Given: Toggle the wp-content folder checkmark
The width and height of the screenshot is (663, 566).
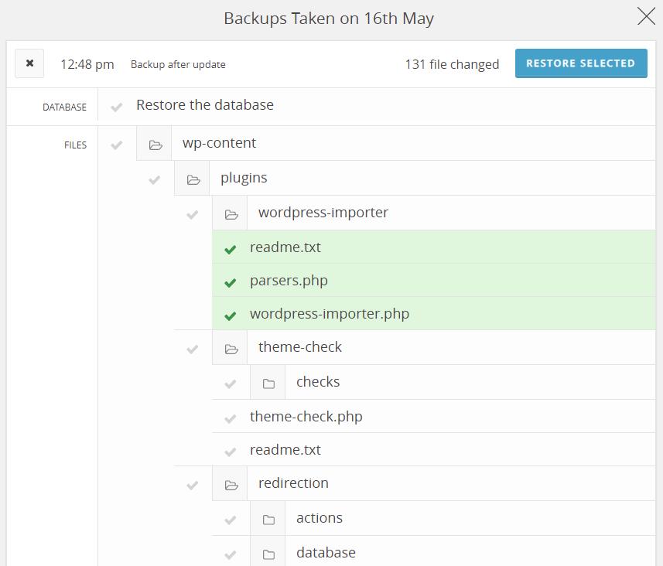Looking at the screenshot, I should [117, 145].
